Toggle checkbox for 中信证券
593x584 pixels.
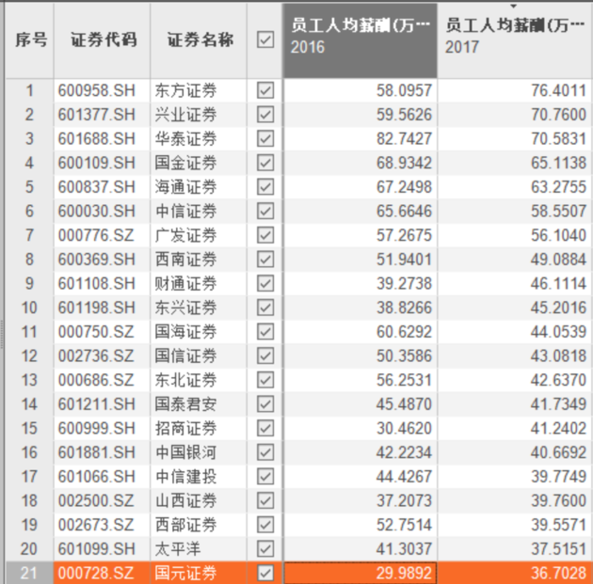(265, 212)
